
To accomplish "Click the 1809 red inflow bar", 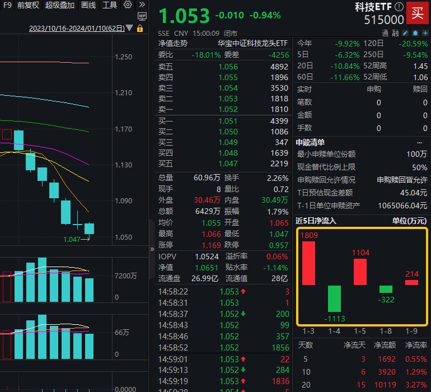I will (308, 263).
